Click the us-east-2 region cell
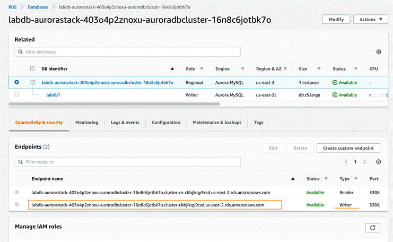The image size is (393, 242). [265, 82]
